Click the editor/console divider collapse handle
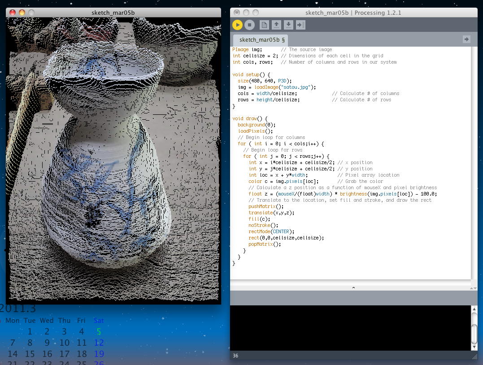Screen dimensions: 483x365 (x=353, y=288)
